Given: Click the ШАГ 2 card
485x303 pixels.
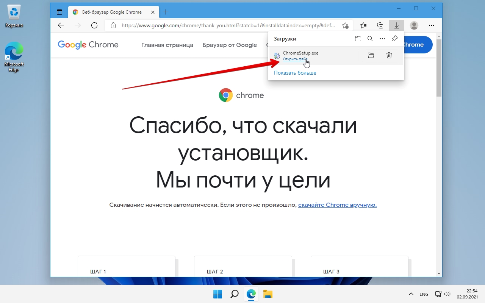Looking at the screenshot, I should 243,267.
